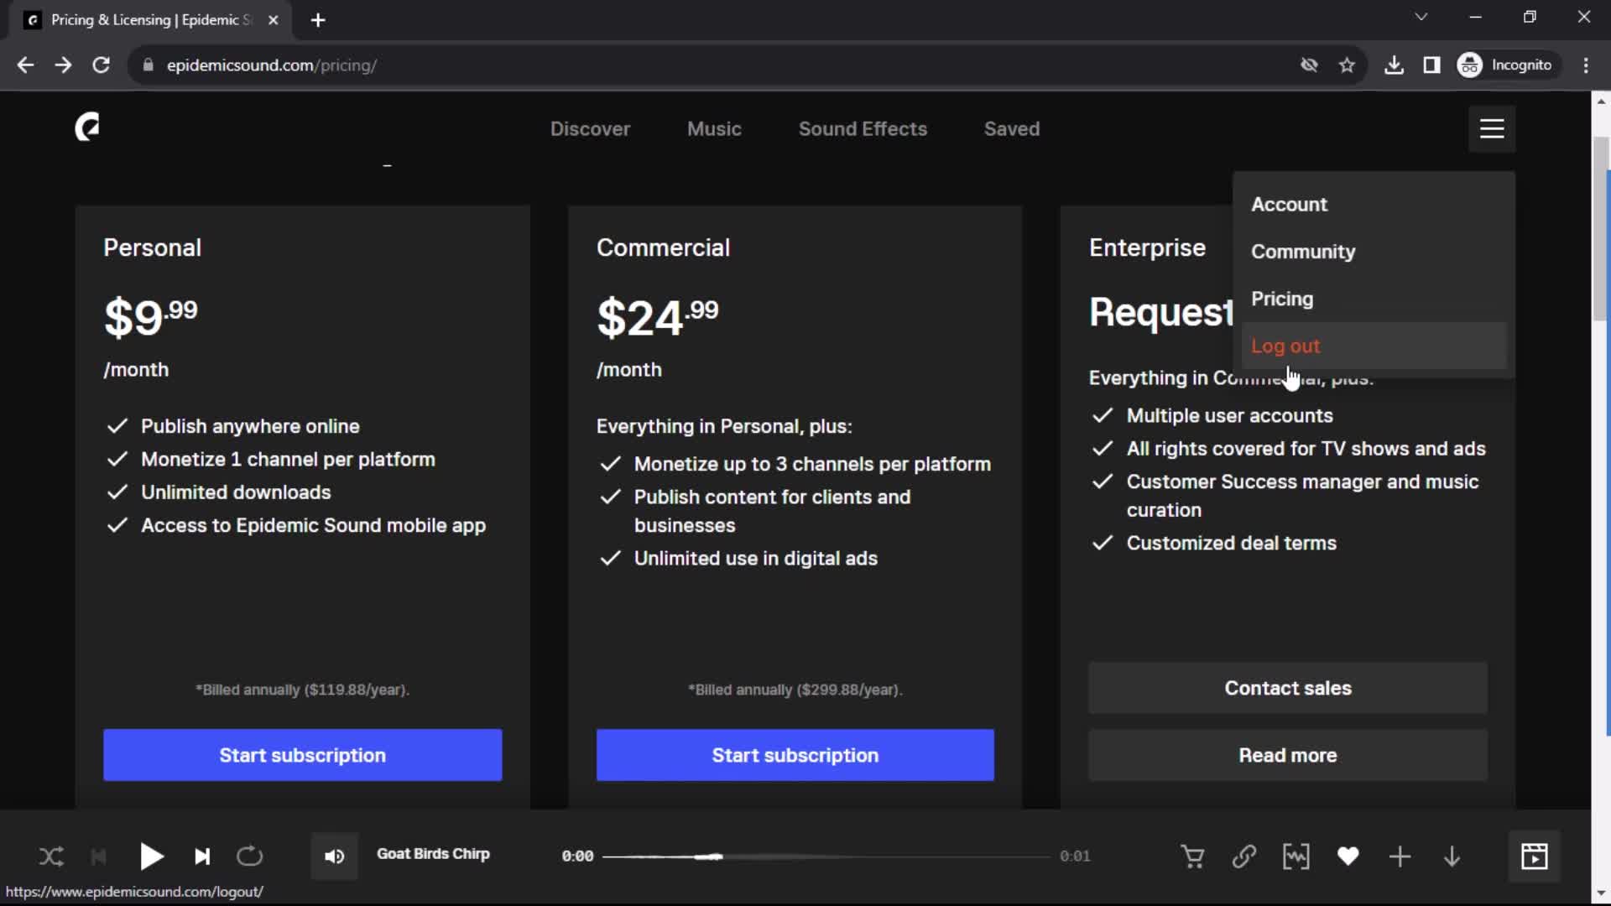Click the heart icon to save track
The width and height of the screenshot is (1611, 906).
[1348, 857]
